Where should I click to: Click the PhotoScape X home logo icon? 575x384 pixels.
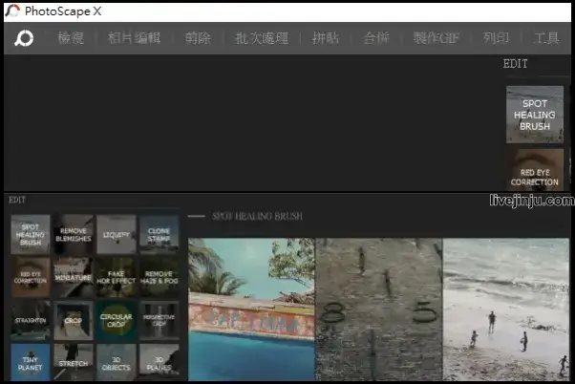(24, 38)
